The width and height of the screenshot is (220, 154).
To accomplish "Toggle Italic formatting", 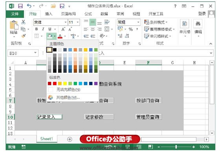I will [x=43, y=29].
